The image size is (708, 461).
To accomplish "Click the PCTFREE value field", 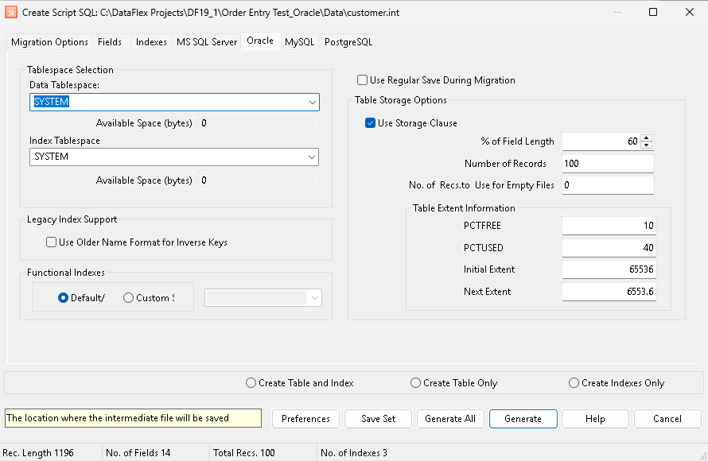I will (609, 226).
